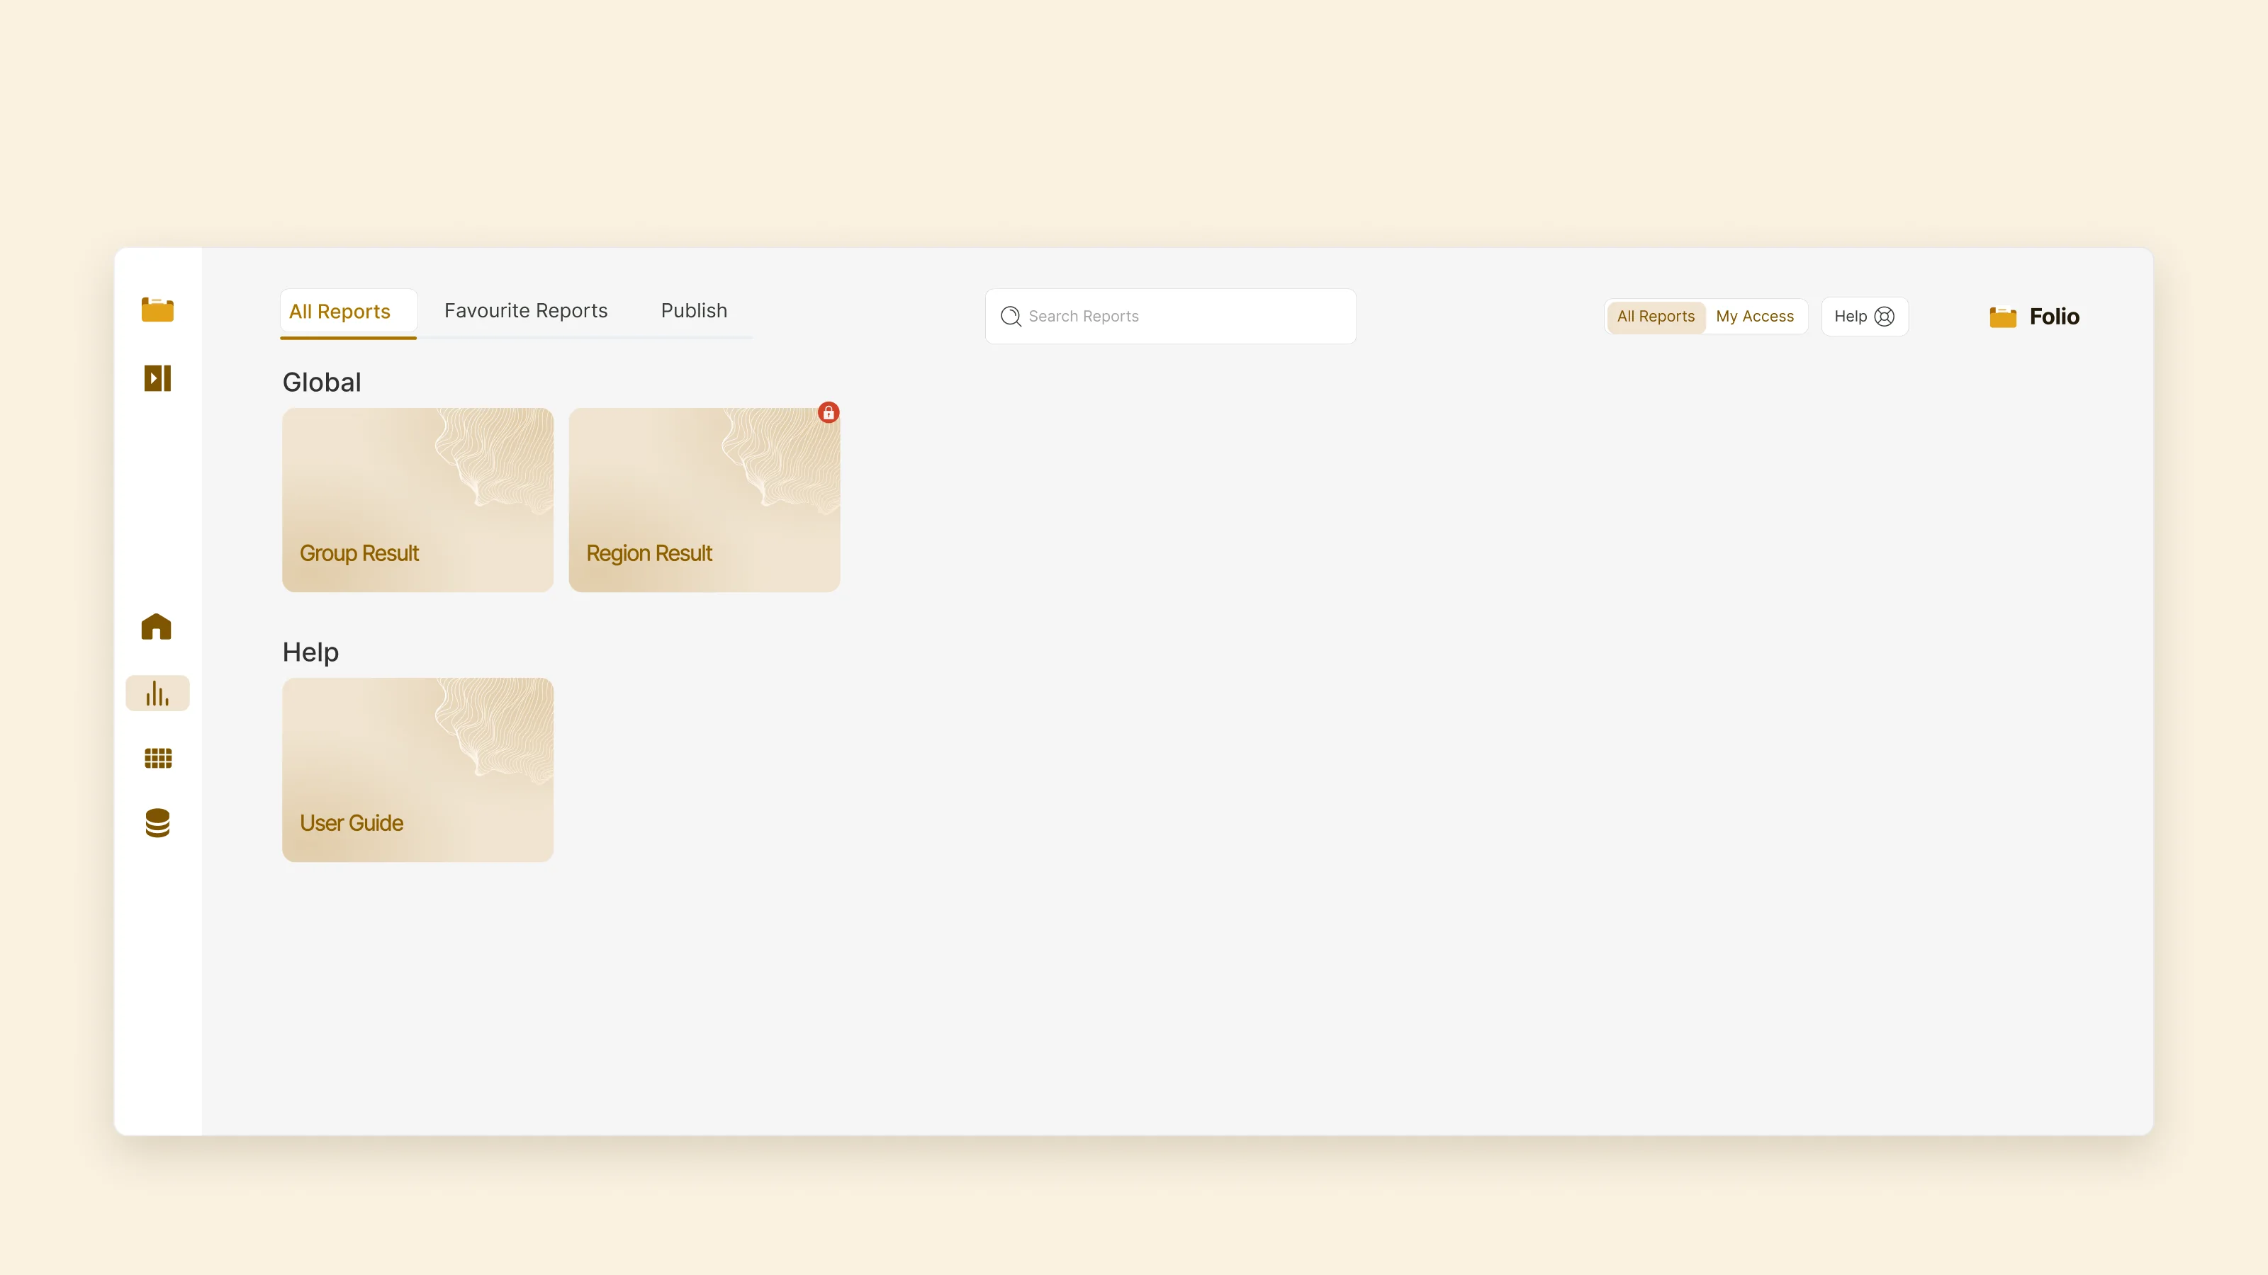Click the Folio brand name text

coord(2054,317)
